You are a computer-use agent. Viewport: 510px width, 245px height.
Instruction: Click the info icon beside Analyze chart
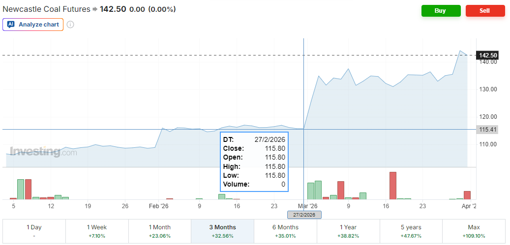click(x=70, y=25)
